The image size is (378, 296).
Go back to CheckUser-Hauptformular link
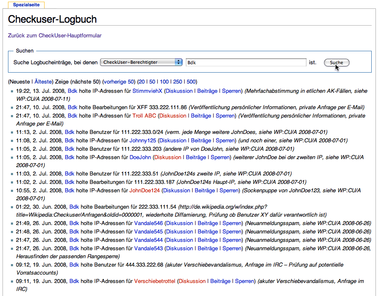click(55, 35)
